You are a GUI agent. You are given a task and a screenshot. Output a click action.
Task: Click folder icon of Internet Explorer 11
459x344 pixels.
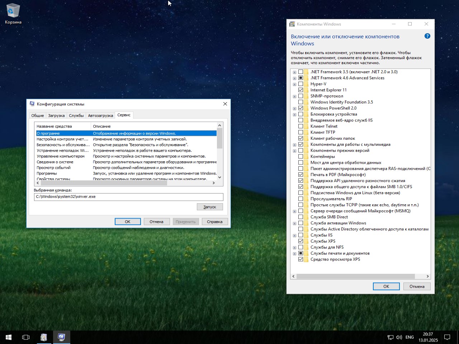pyautogui.click(x=306, y=90)
